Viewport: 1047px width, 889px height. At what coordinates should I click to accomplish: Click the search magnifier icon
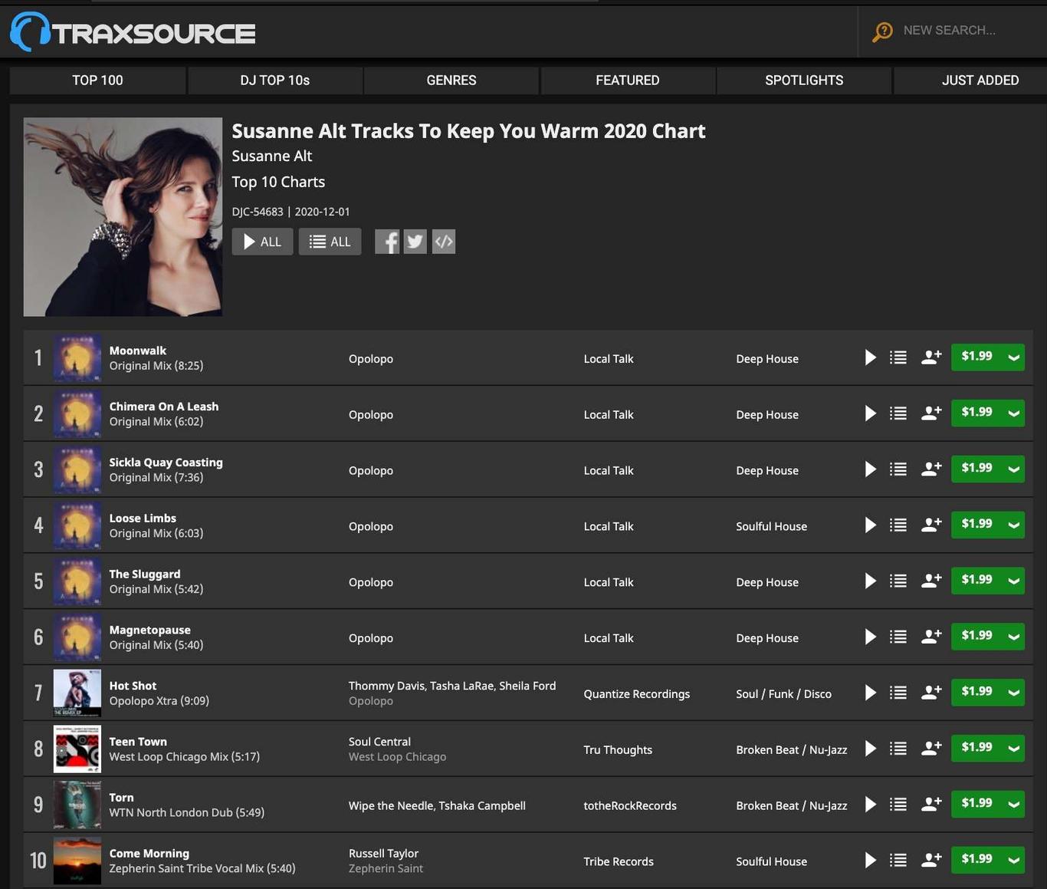883,31
